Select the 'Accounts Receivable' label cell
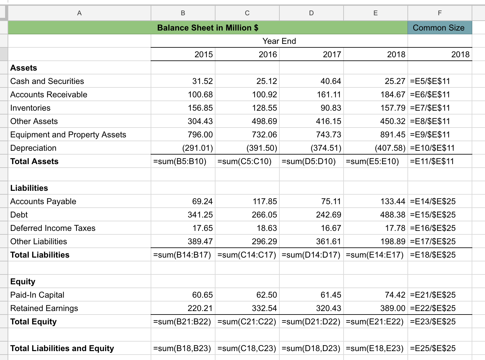Image resolution: width=485 pixels, height=360 pixels. pyautogui.click(x=79, y=94)
